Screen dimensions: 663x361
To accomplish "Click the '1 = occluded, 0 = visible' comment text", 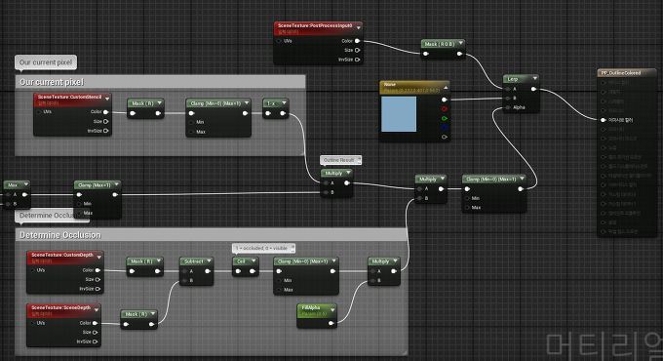I will click(261, 248).
